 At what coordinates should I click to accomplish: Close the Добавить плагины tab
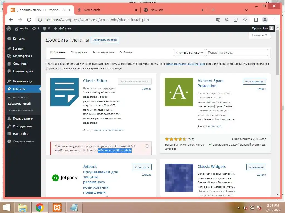pos(69,10)
